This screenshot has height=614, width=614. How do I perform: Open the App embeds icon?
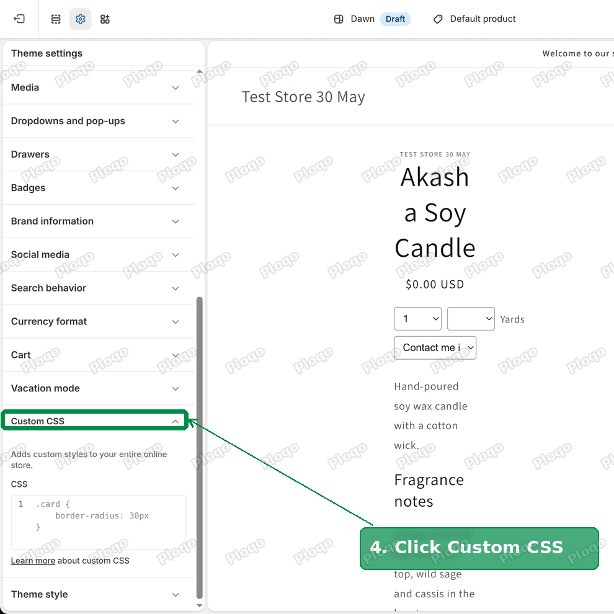(x=105, y=19)
